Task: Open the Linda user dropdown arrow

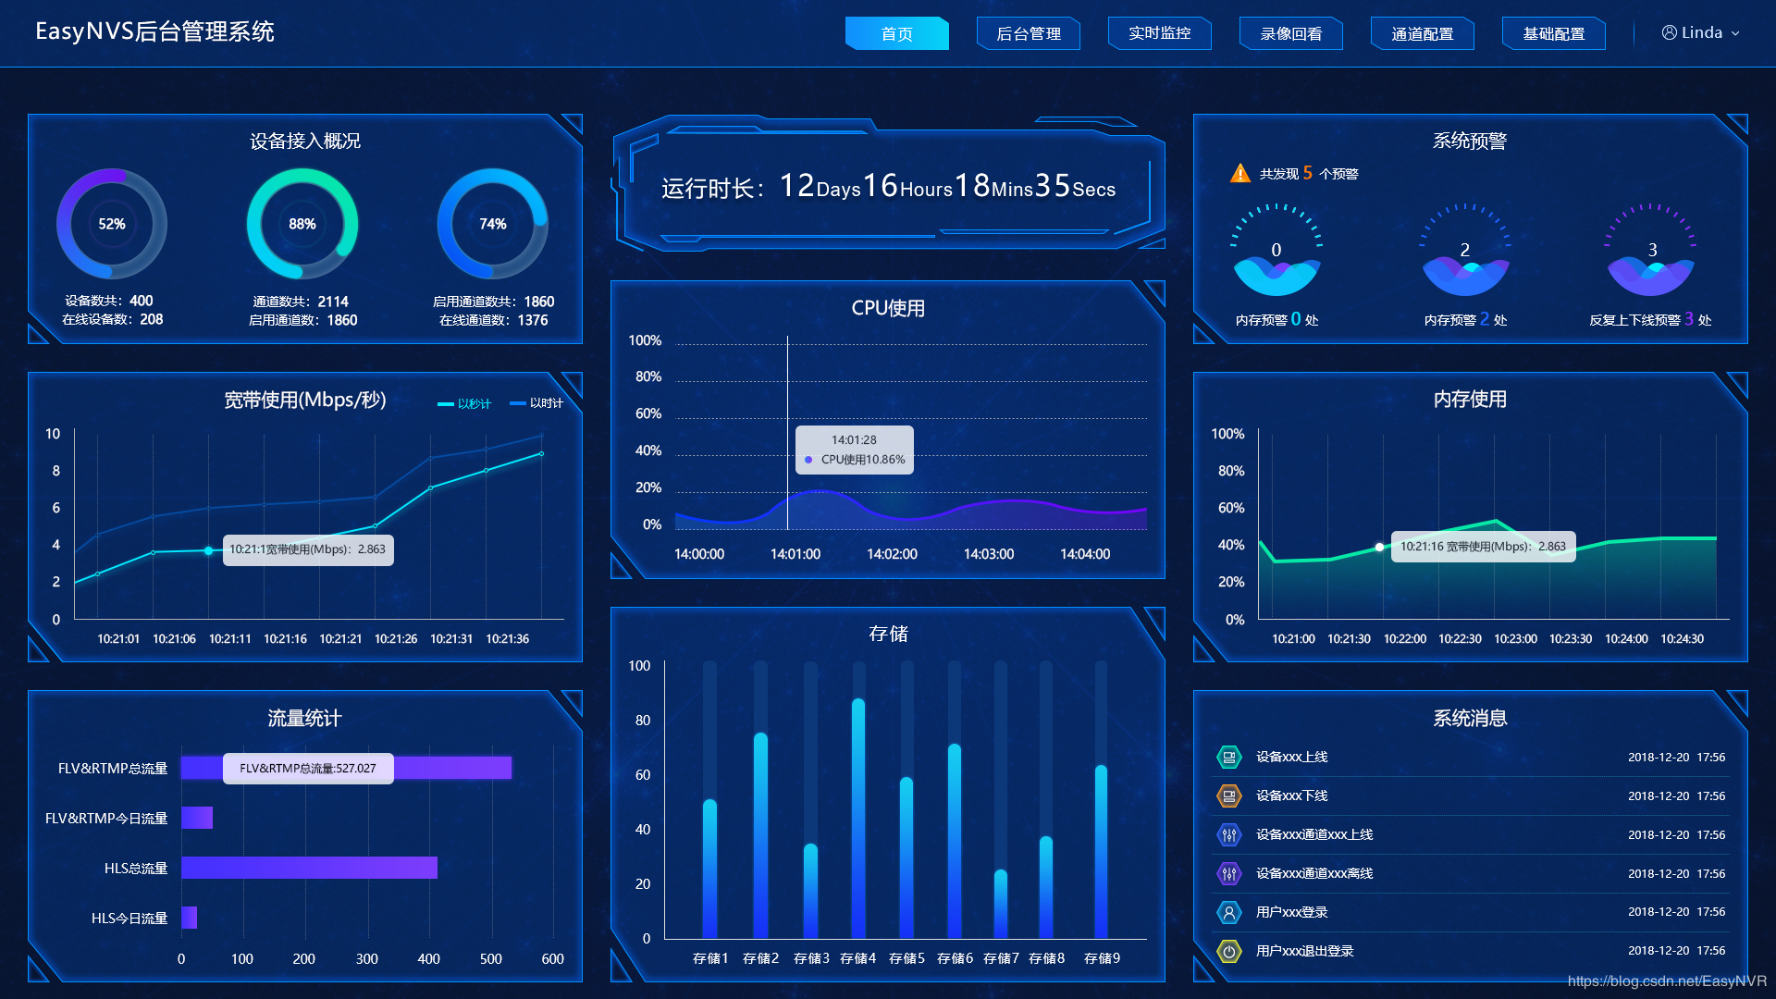Action: pyautogui.click(x=1735, y=33)
